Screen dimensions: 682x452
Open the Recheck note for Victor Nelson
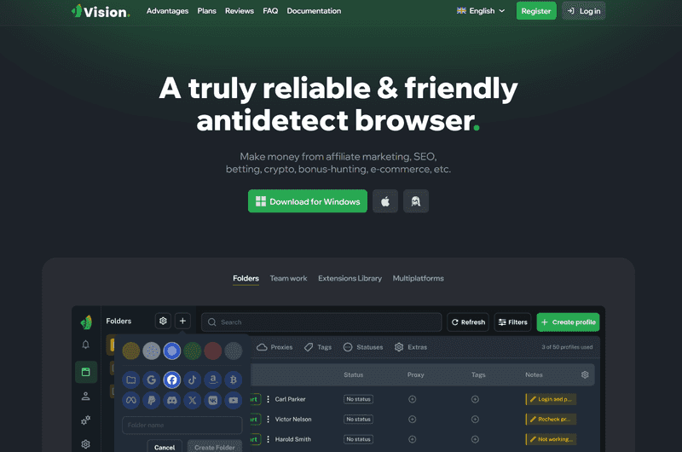551,420
